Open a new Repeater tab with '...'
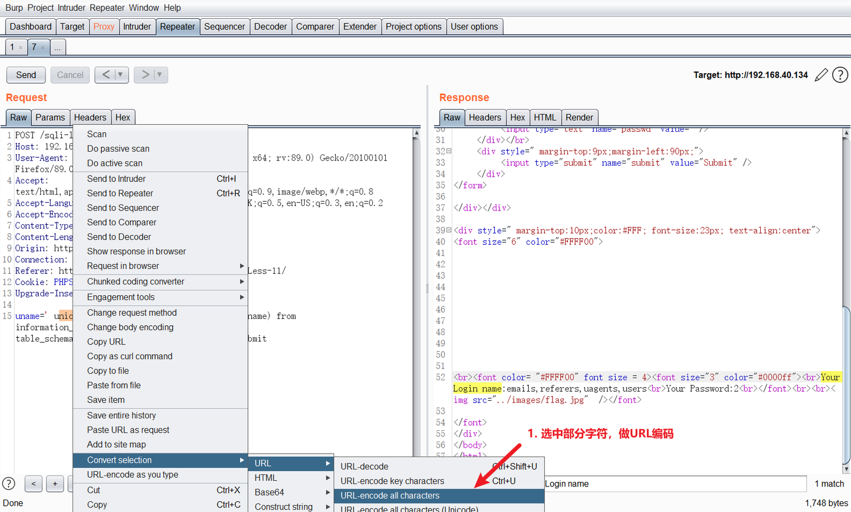This screenshot has height=512, width=851. (x=58, y=48)
